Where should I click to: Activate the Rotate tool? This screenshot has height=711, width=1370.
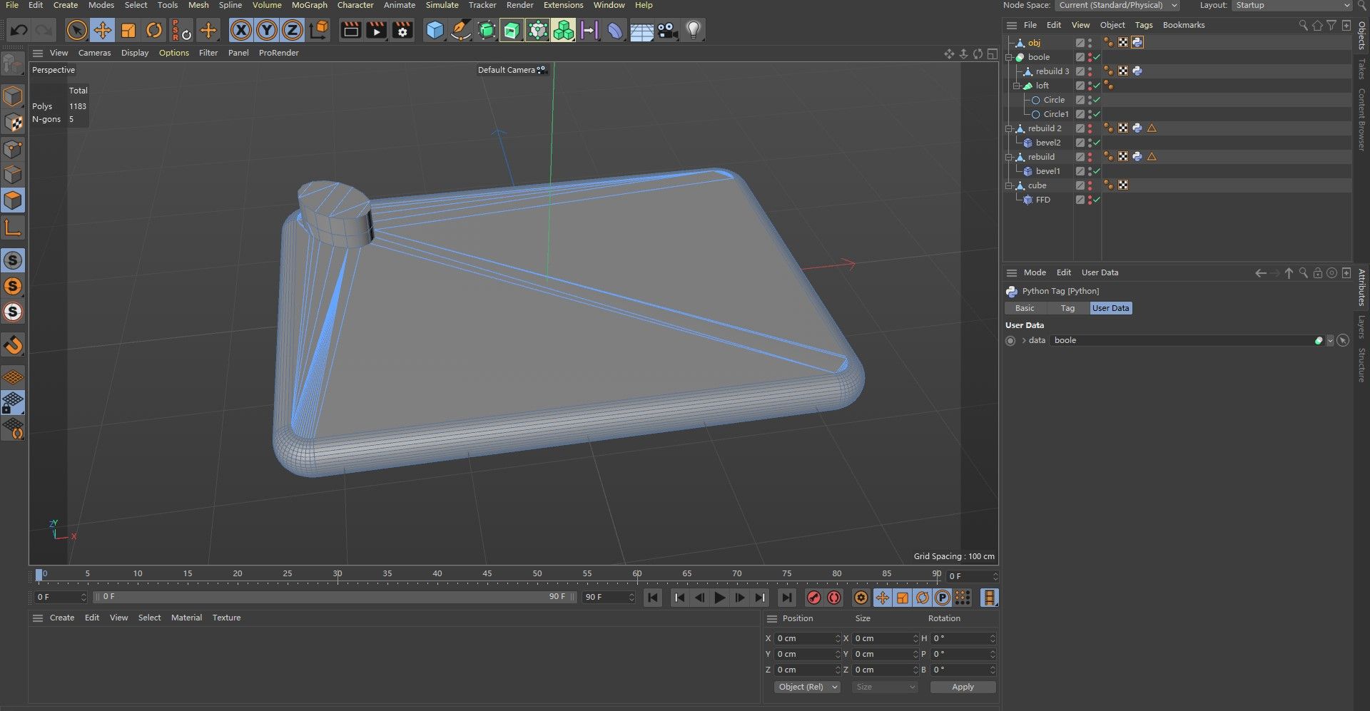click(154, 30)
